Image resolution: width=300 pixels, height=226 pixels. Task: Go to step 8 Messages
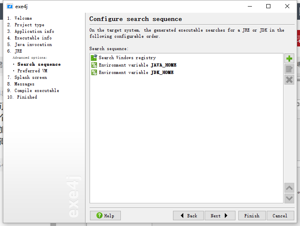(x=21, y=84)
